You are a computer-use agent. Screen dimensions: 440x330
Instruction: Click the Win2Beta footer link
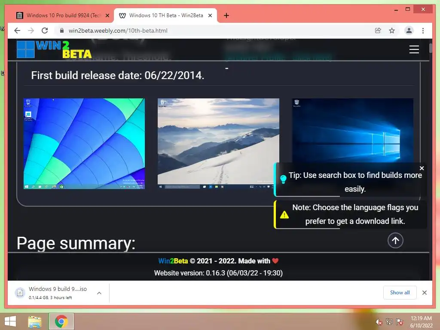tap(173, 261)
